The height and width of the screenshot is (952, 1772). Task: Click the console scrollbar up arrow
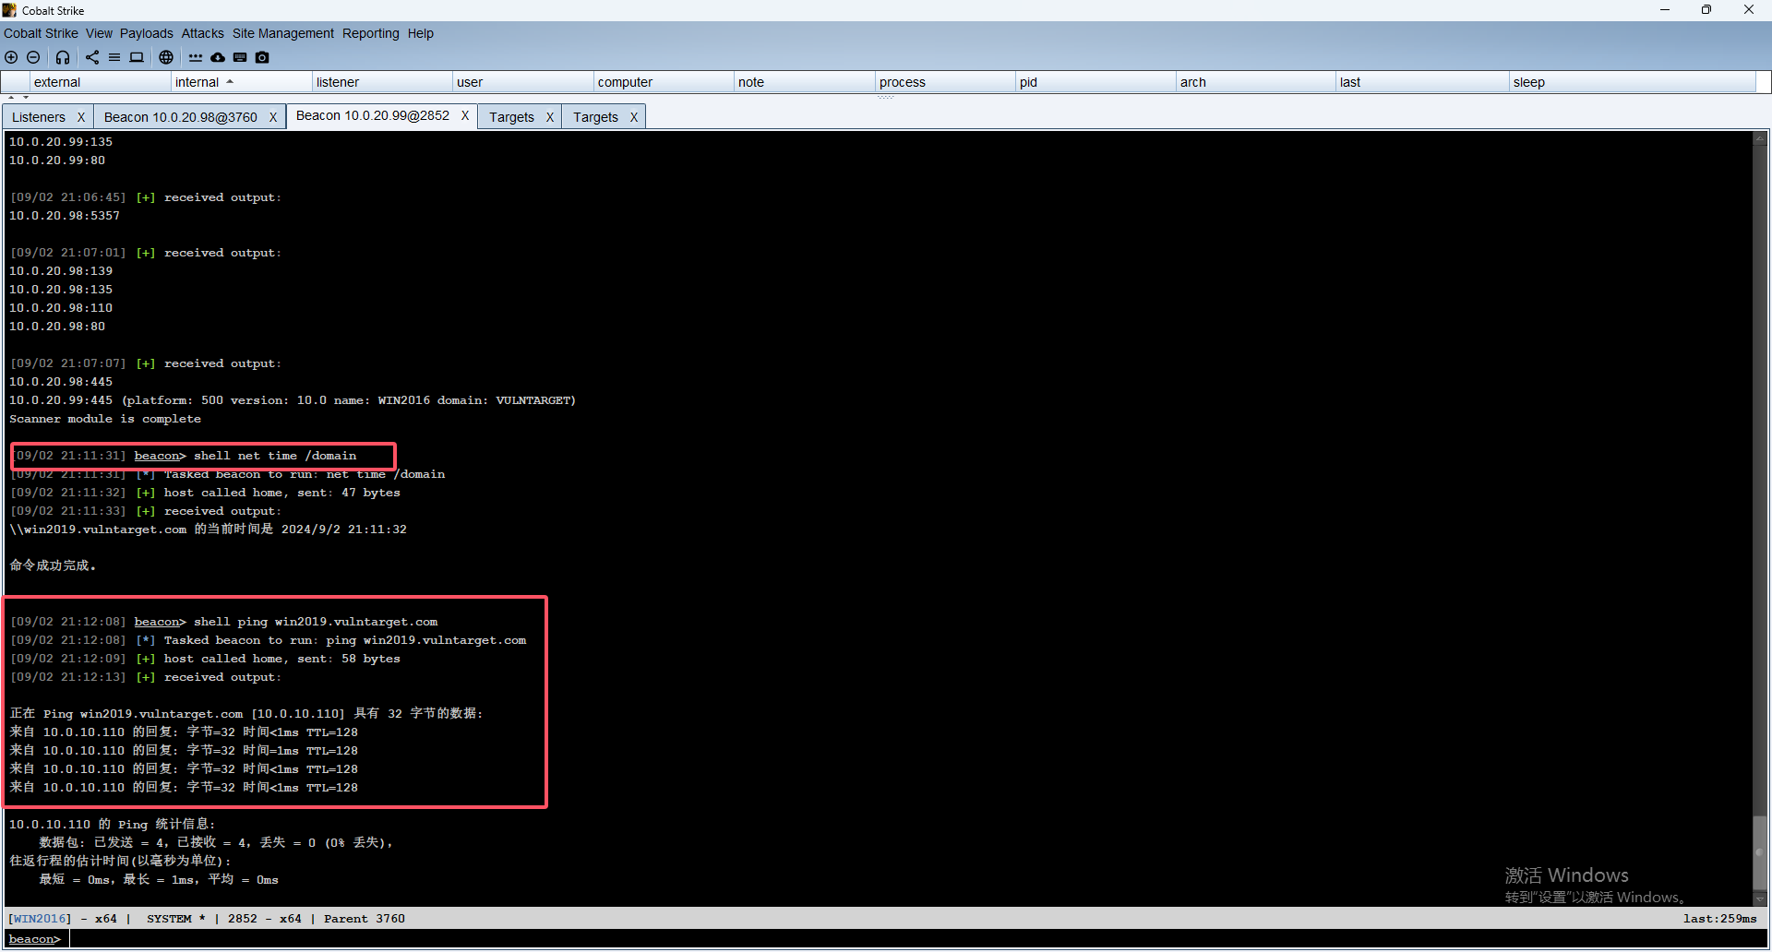[x=1760, y=138]
